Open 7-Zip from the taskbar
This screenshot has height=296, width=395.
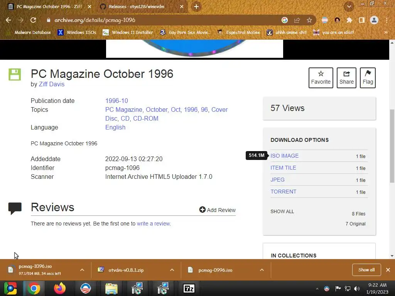point(189,288)
